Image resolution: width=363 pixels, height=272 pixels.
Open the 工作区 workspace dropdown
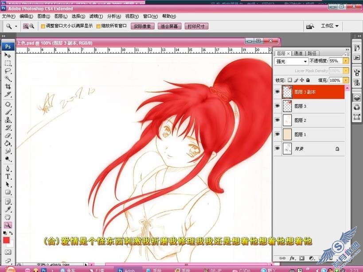(330, 26)
